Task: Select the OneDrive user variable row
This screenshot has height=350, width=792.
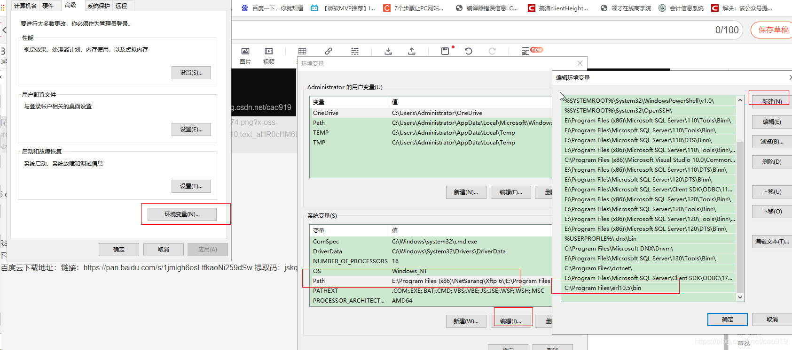Action: pos(431,113)
